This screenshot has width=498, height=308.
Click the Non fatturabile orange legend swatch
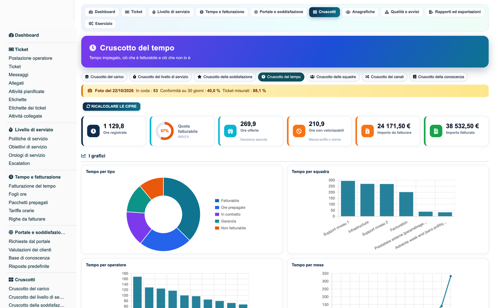[217, 228]
